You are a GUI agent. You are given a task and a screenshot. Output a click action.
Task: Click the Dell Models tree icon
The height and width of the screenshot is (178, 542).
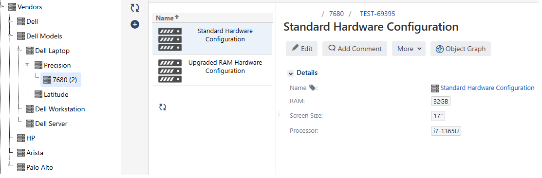point(21,36)
